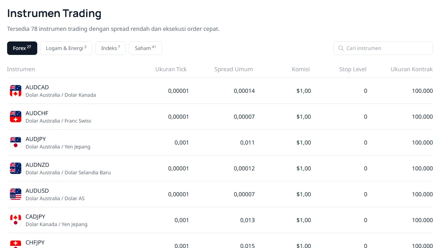Select the AUDNZD instrument name
Screen dimensions: 440x248
pyautogui.click(x=37, y=165)
